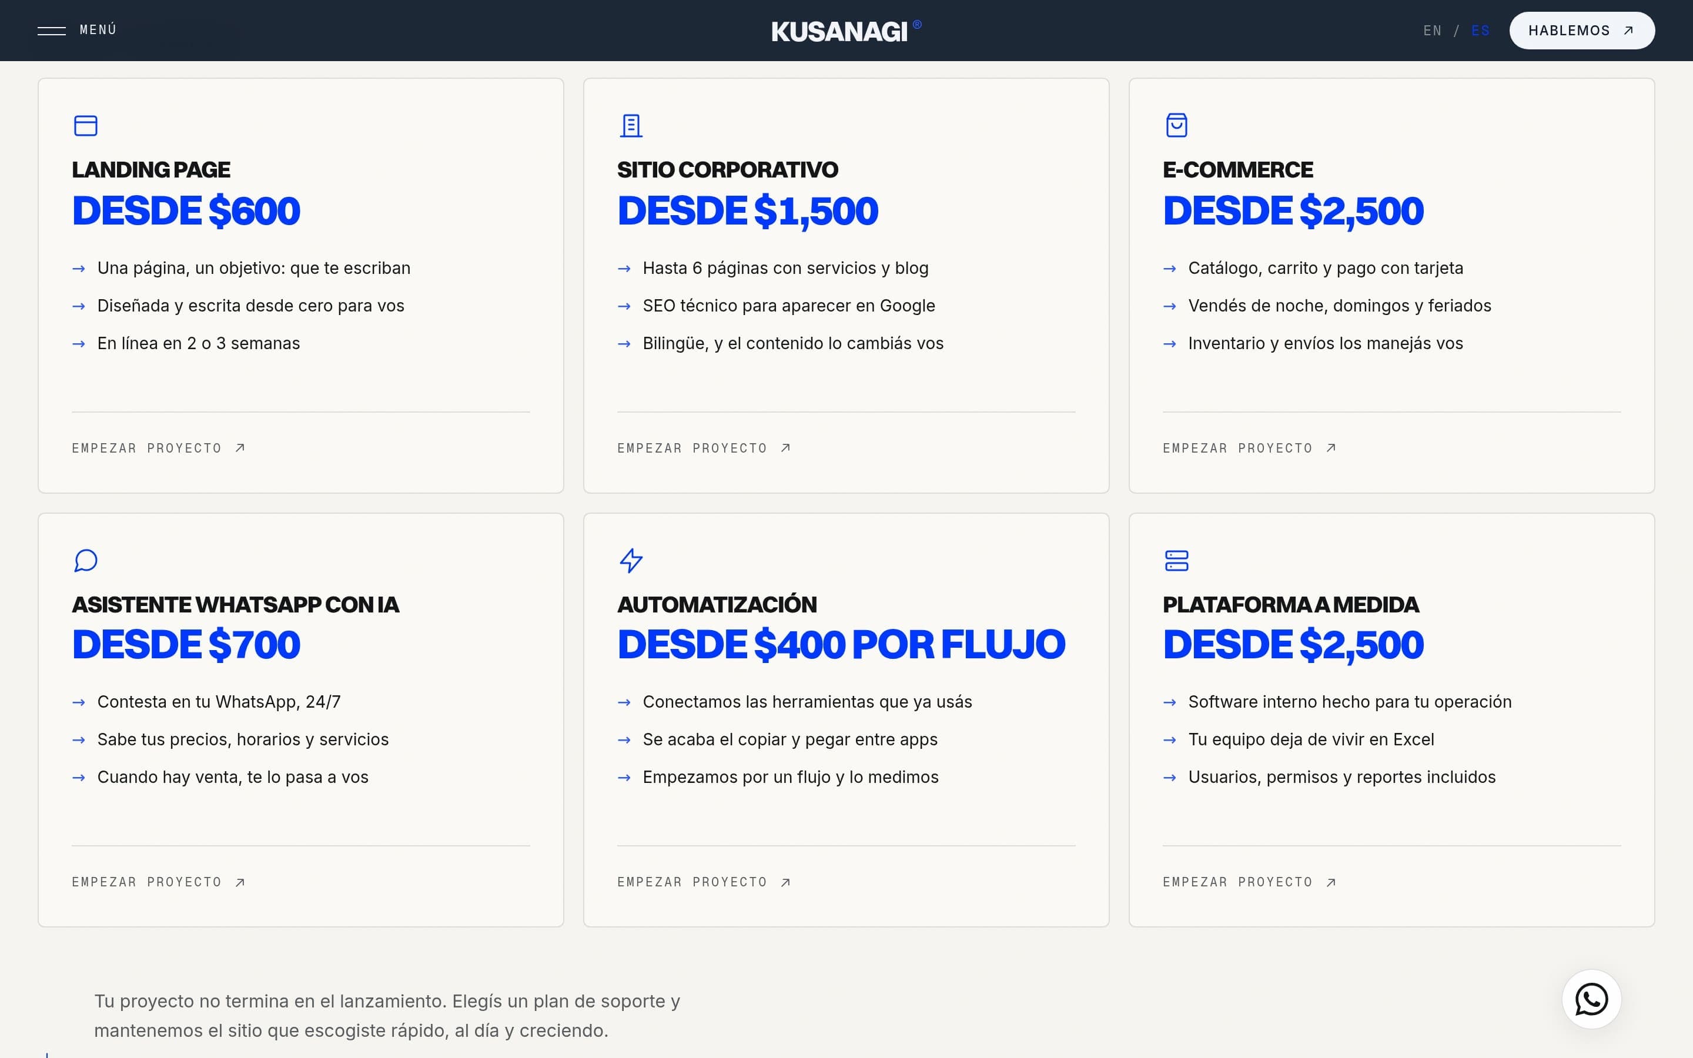The image size is (1693, 1058).
Task: Click the E-commerce shopping bag icon
Action: (x=1177, y=125)
